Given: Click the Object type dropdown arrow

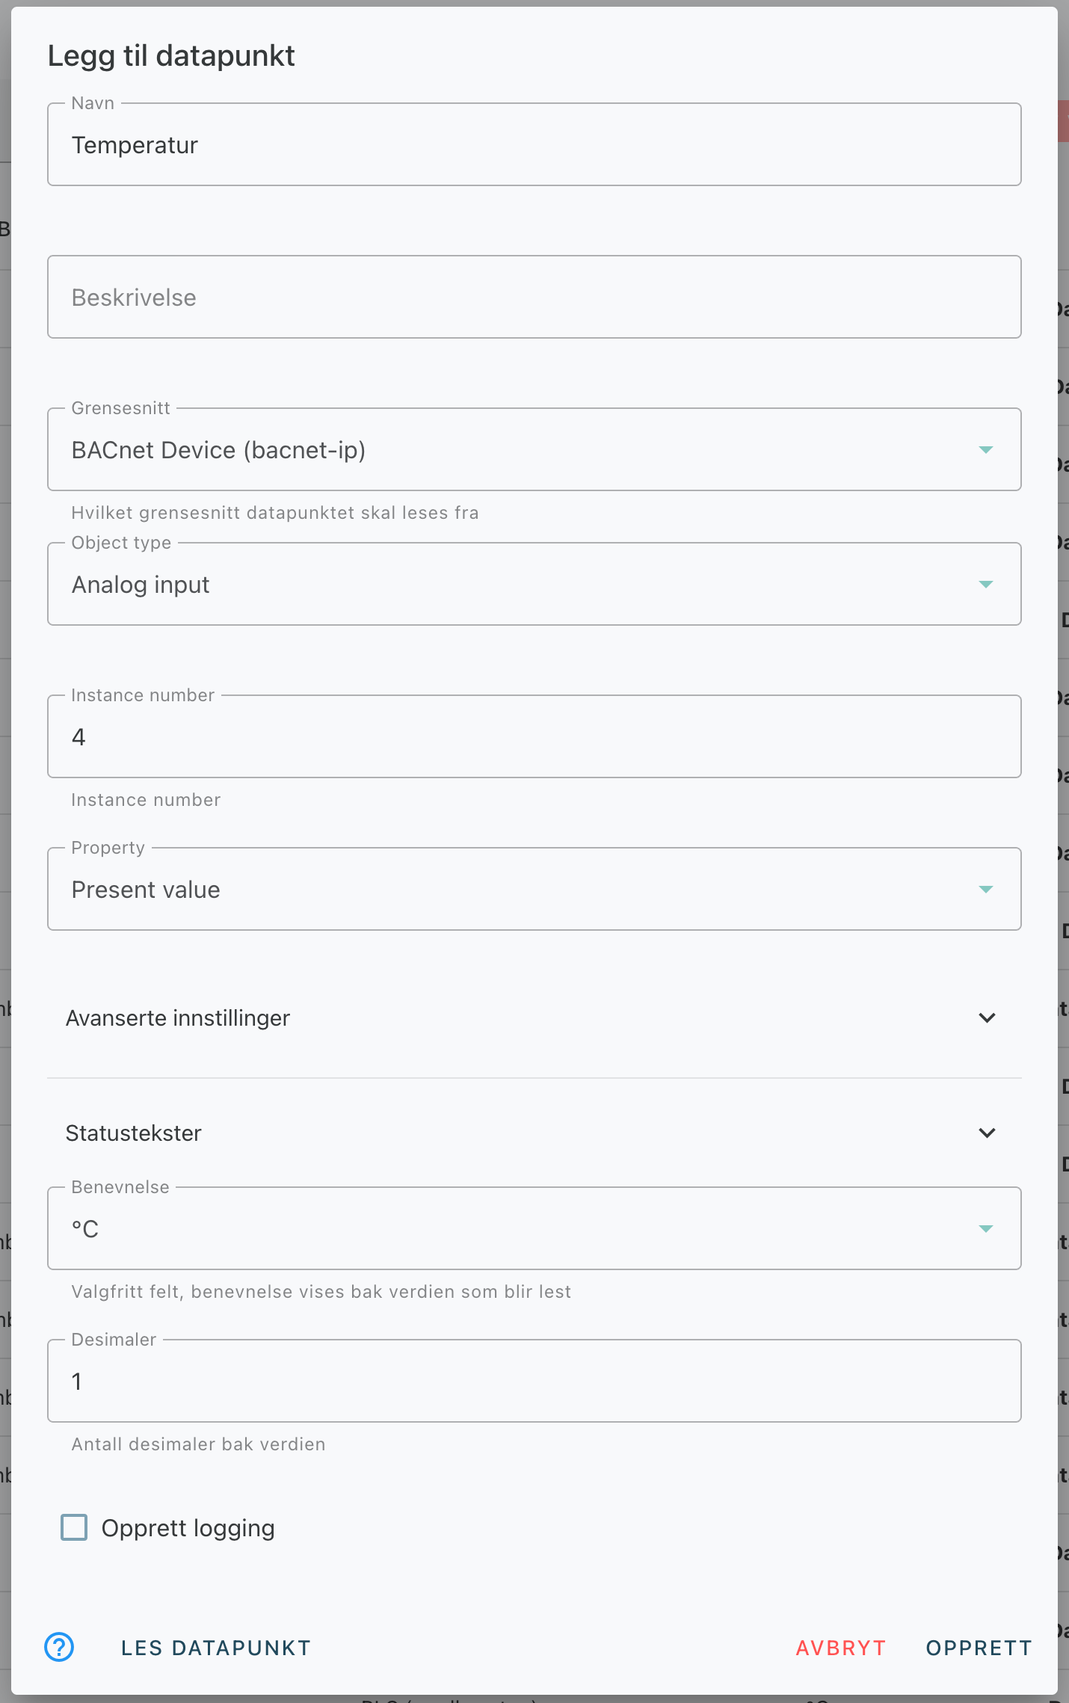Looking at the screenshot, I should point(986,584).
